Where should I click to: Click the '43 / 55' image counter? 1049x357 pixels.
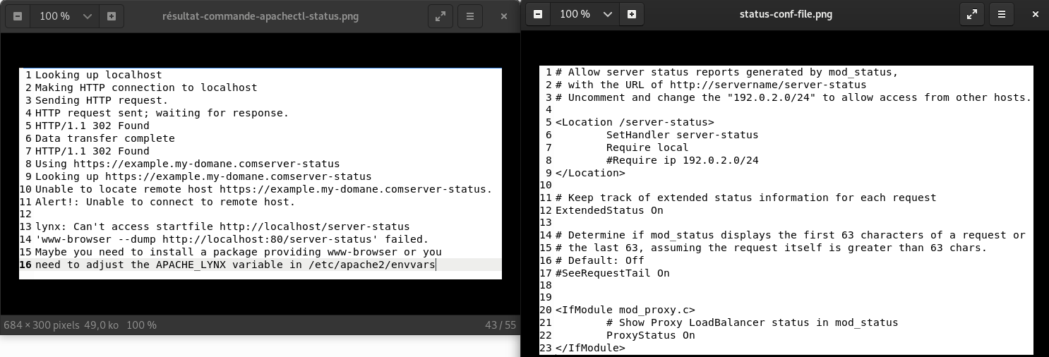(500, 325)
